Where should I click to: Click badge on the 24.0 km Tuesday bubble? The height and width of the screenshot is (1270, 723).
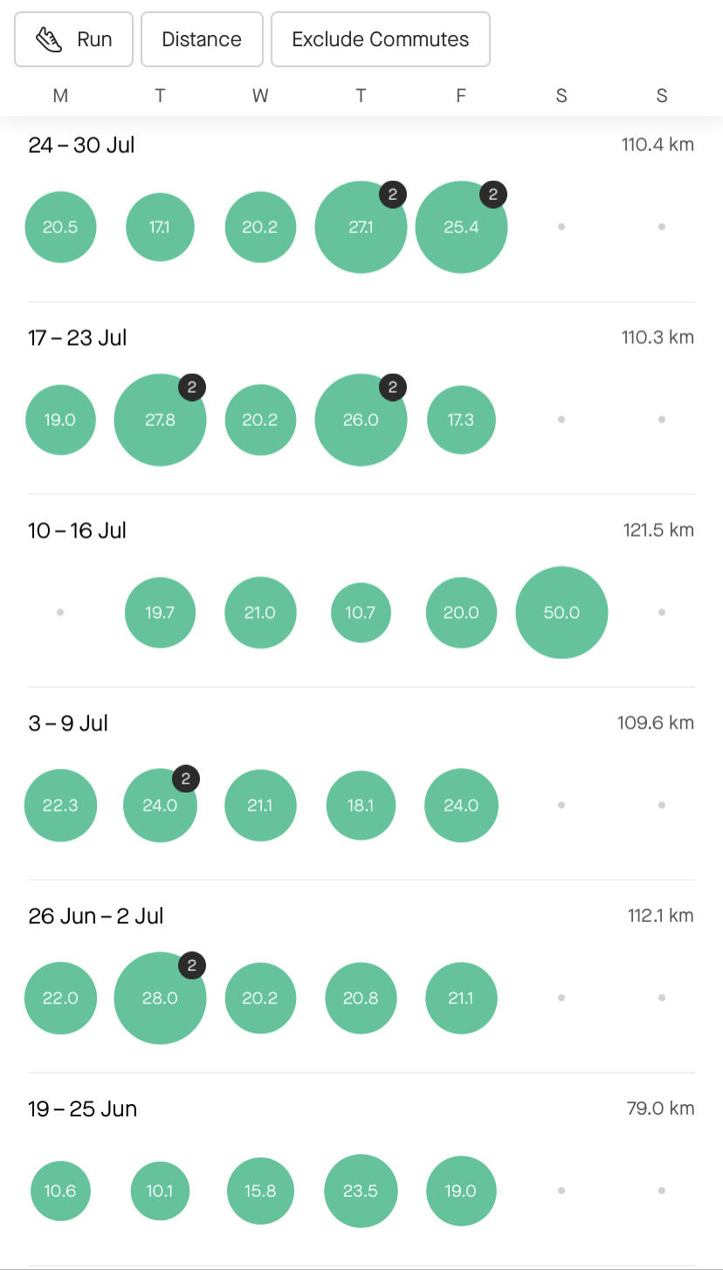tap(186, 778)
